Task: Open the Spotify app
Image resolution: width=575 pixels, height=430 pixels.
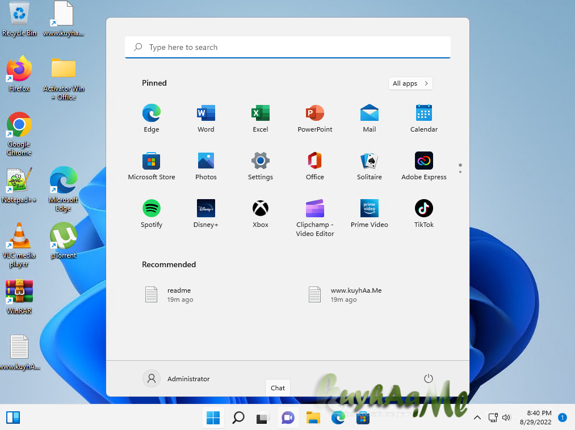Action: click(152, 213)
